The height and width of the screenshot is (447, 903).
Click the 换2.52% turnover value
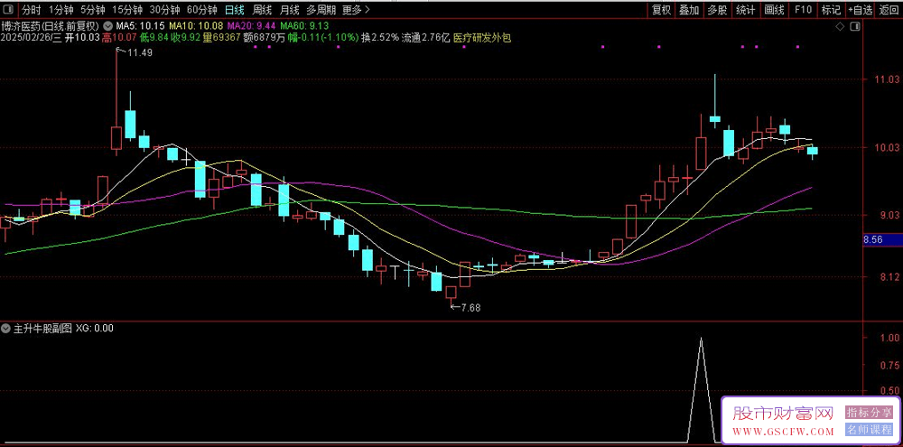(379, 38)
